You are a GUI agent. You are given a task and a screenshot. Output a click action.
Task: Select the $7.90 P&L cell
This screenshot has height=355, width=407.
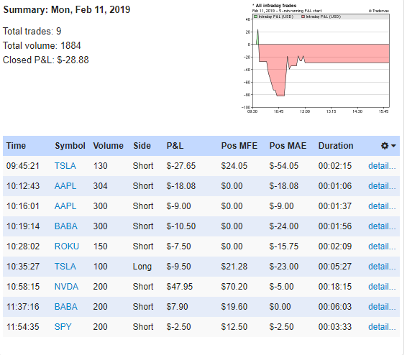177,307
